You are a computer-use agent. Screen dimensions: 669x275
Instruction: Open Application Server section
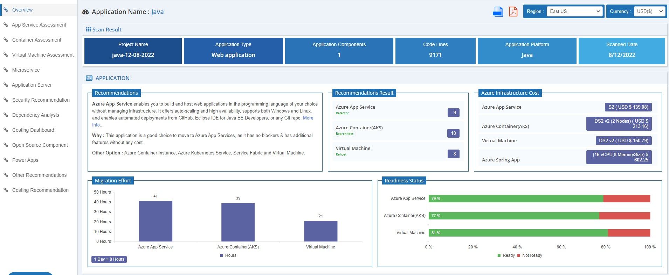pos(32,85)
